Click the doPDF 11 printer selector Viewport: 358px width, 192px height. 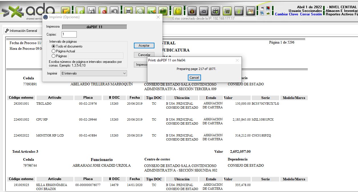94,27
